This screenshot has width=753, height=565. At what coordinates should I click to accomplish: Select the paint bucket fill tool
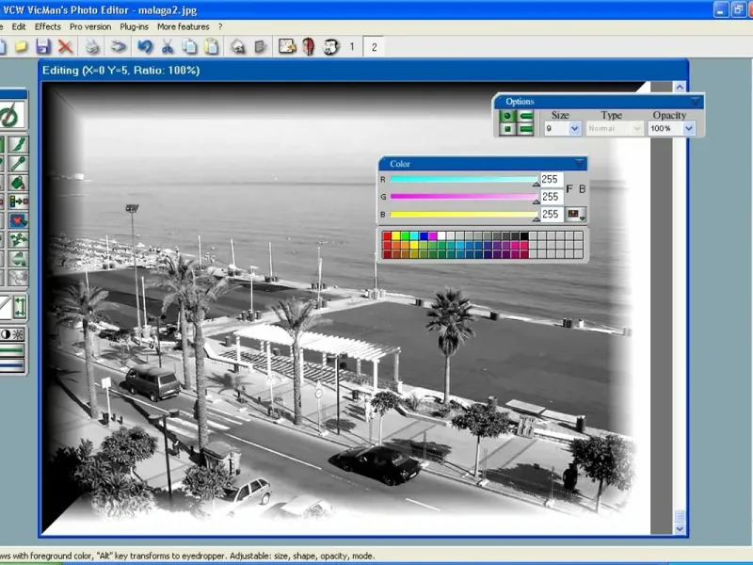[18, 182]
